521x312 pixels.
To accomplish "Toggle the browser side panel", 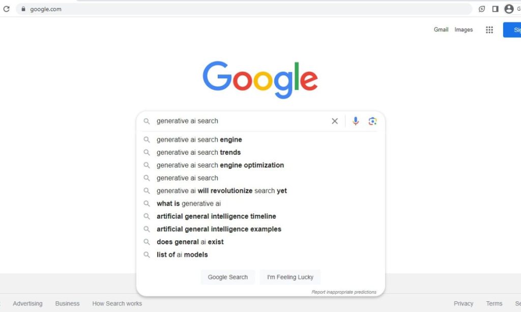I will pos(495,9).
